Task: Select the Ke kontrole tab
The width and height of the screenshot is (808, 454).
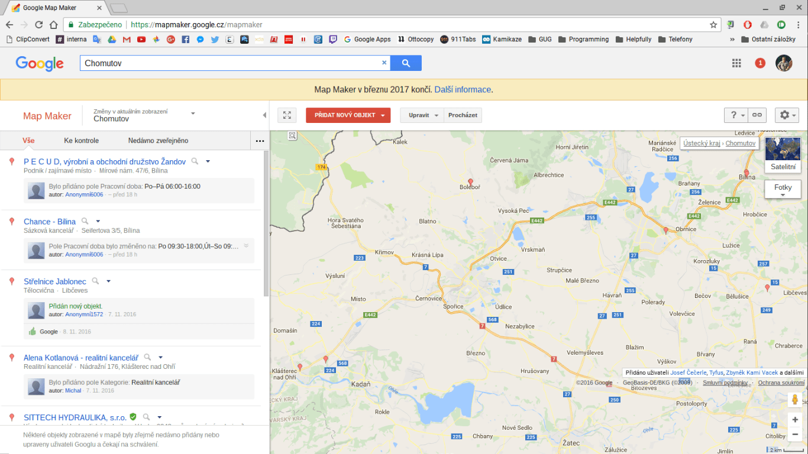Action: point(82,141)
